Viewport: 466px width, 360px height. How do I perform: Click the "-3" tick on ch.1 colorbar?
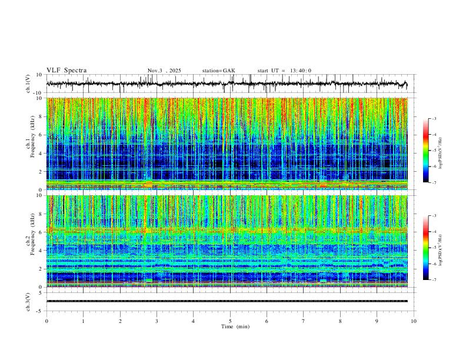point(434,118)
